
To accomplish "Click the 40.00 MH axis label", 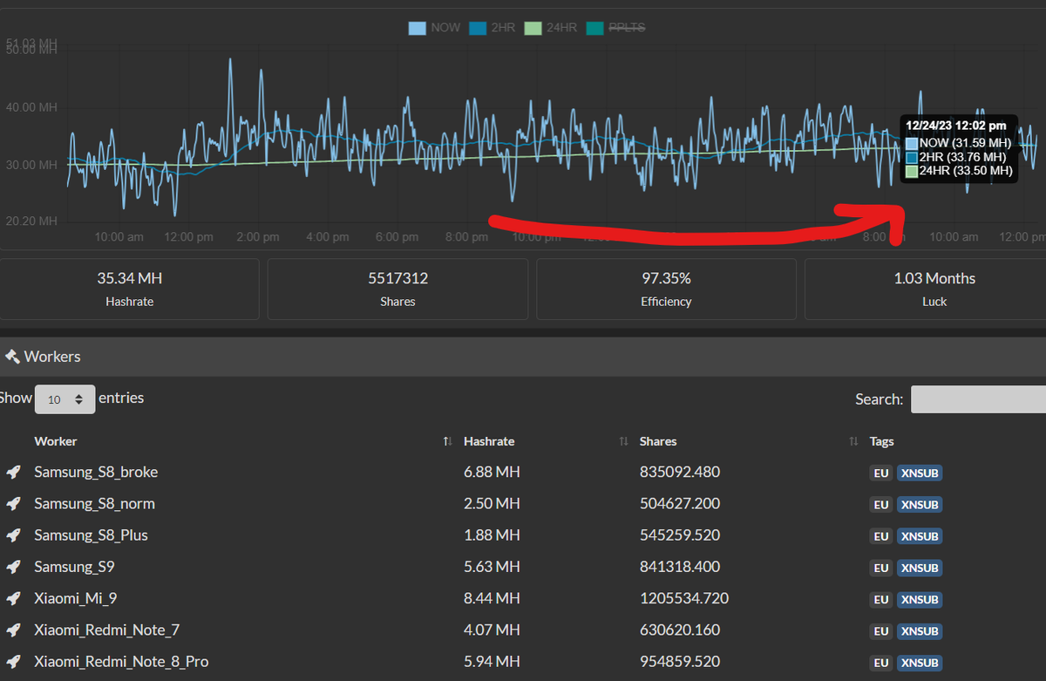I will tap(32, 107).
